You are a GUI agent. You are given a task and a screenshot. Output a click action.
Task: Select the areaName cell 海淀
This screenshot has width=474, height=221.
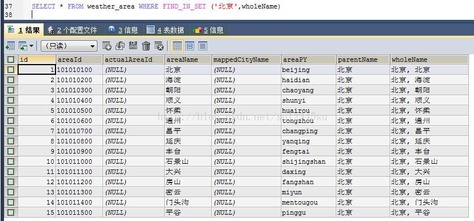188,80
